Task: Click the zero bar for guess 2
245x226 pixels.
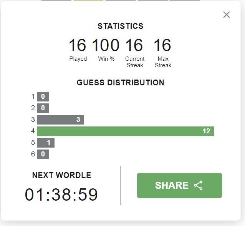Action: point(43,108)
